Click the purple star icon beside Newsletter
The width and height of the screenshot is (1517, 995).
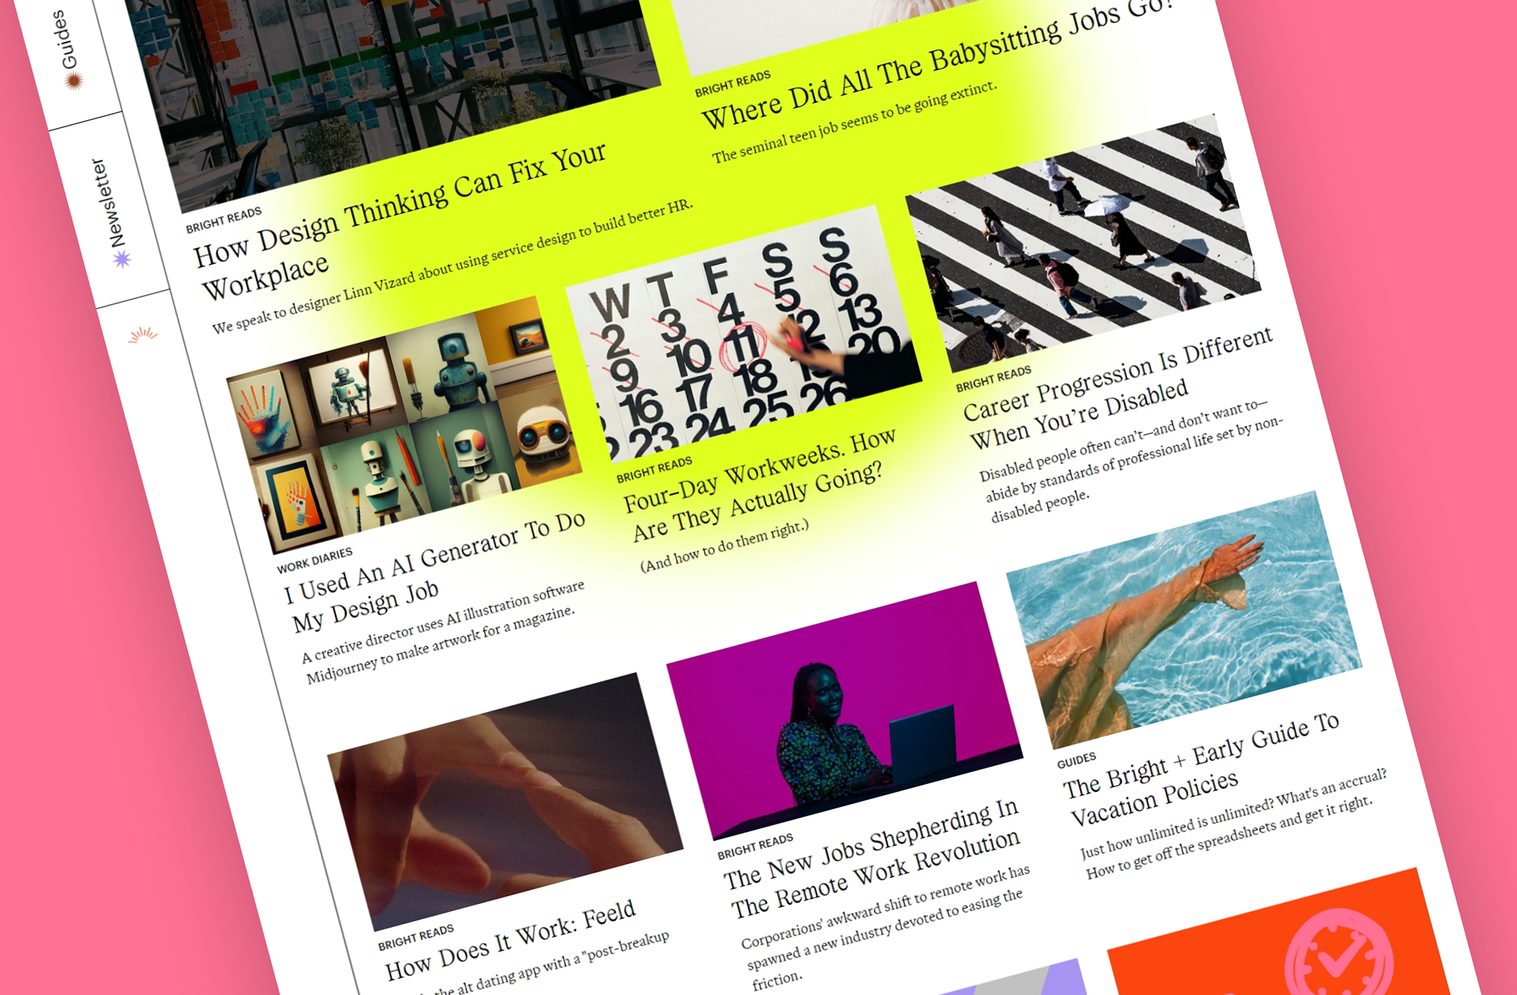(121, 259)
